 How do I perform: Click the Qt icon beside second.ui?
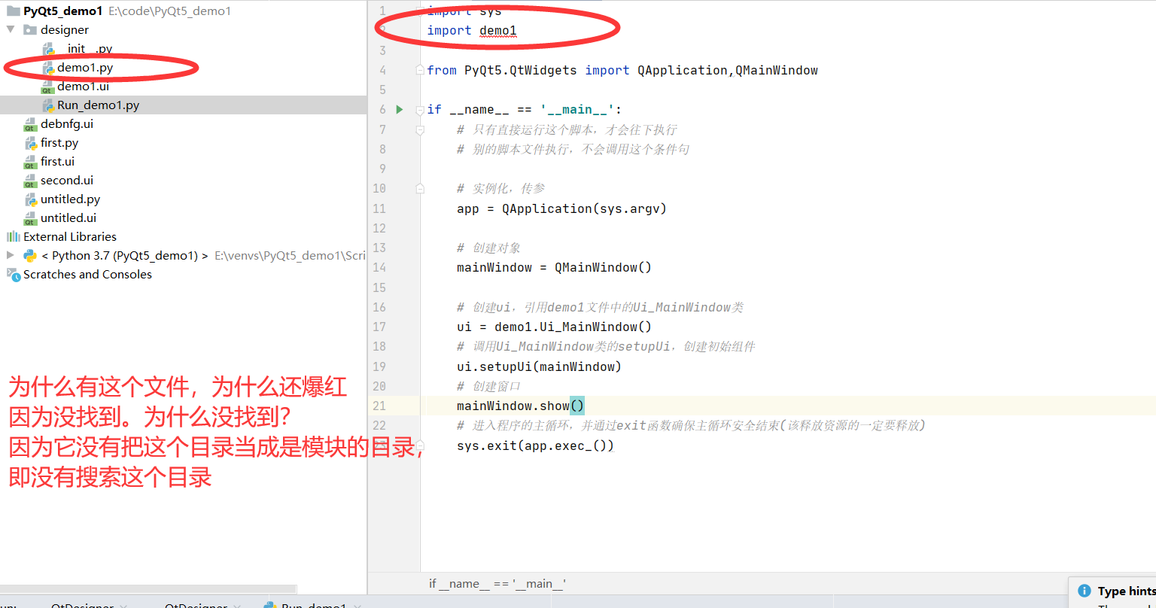point(31,181)
